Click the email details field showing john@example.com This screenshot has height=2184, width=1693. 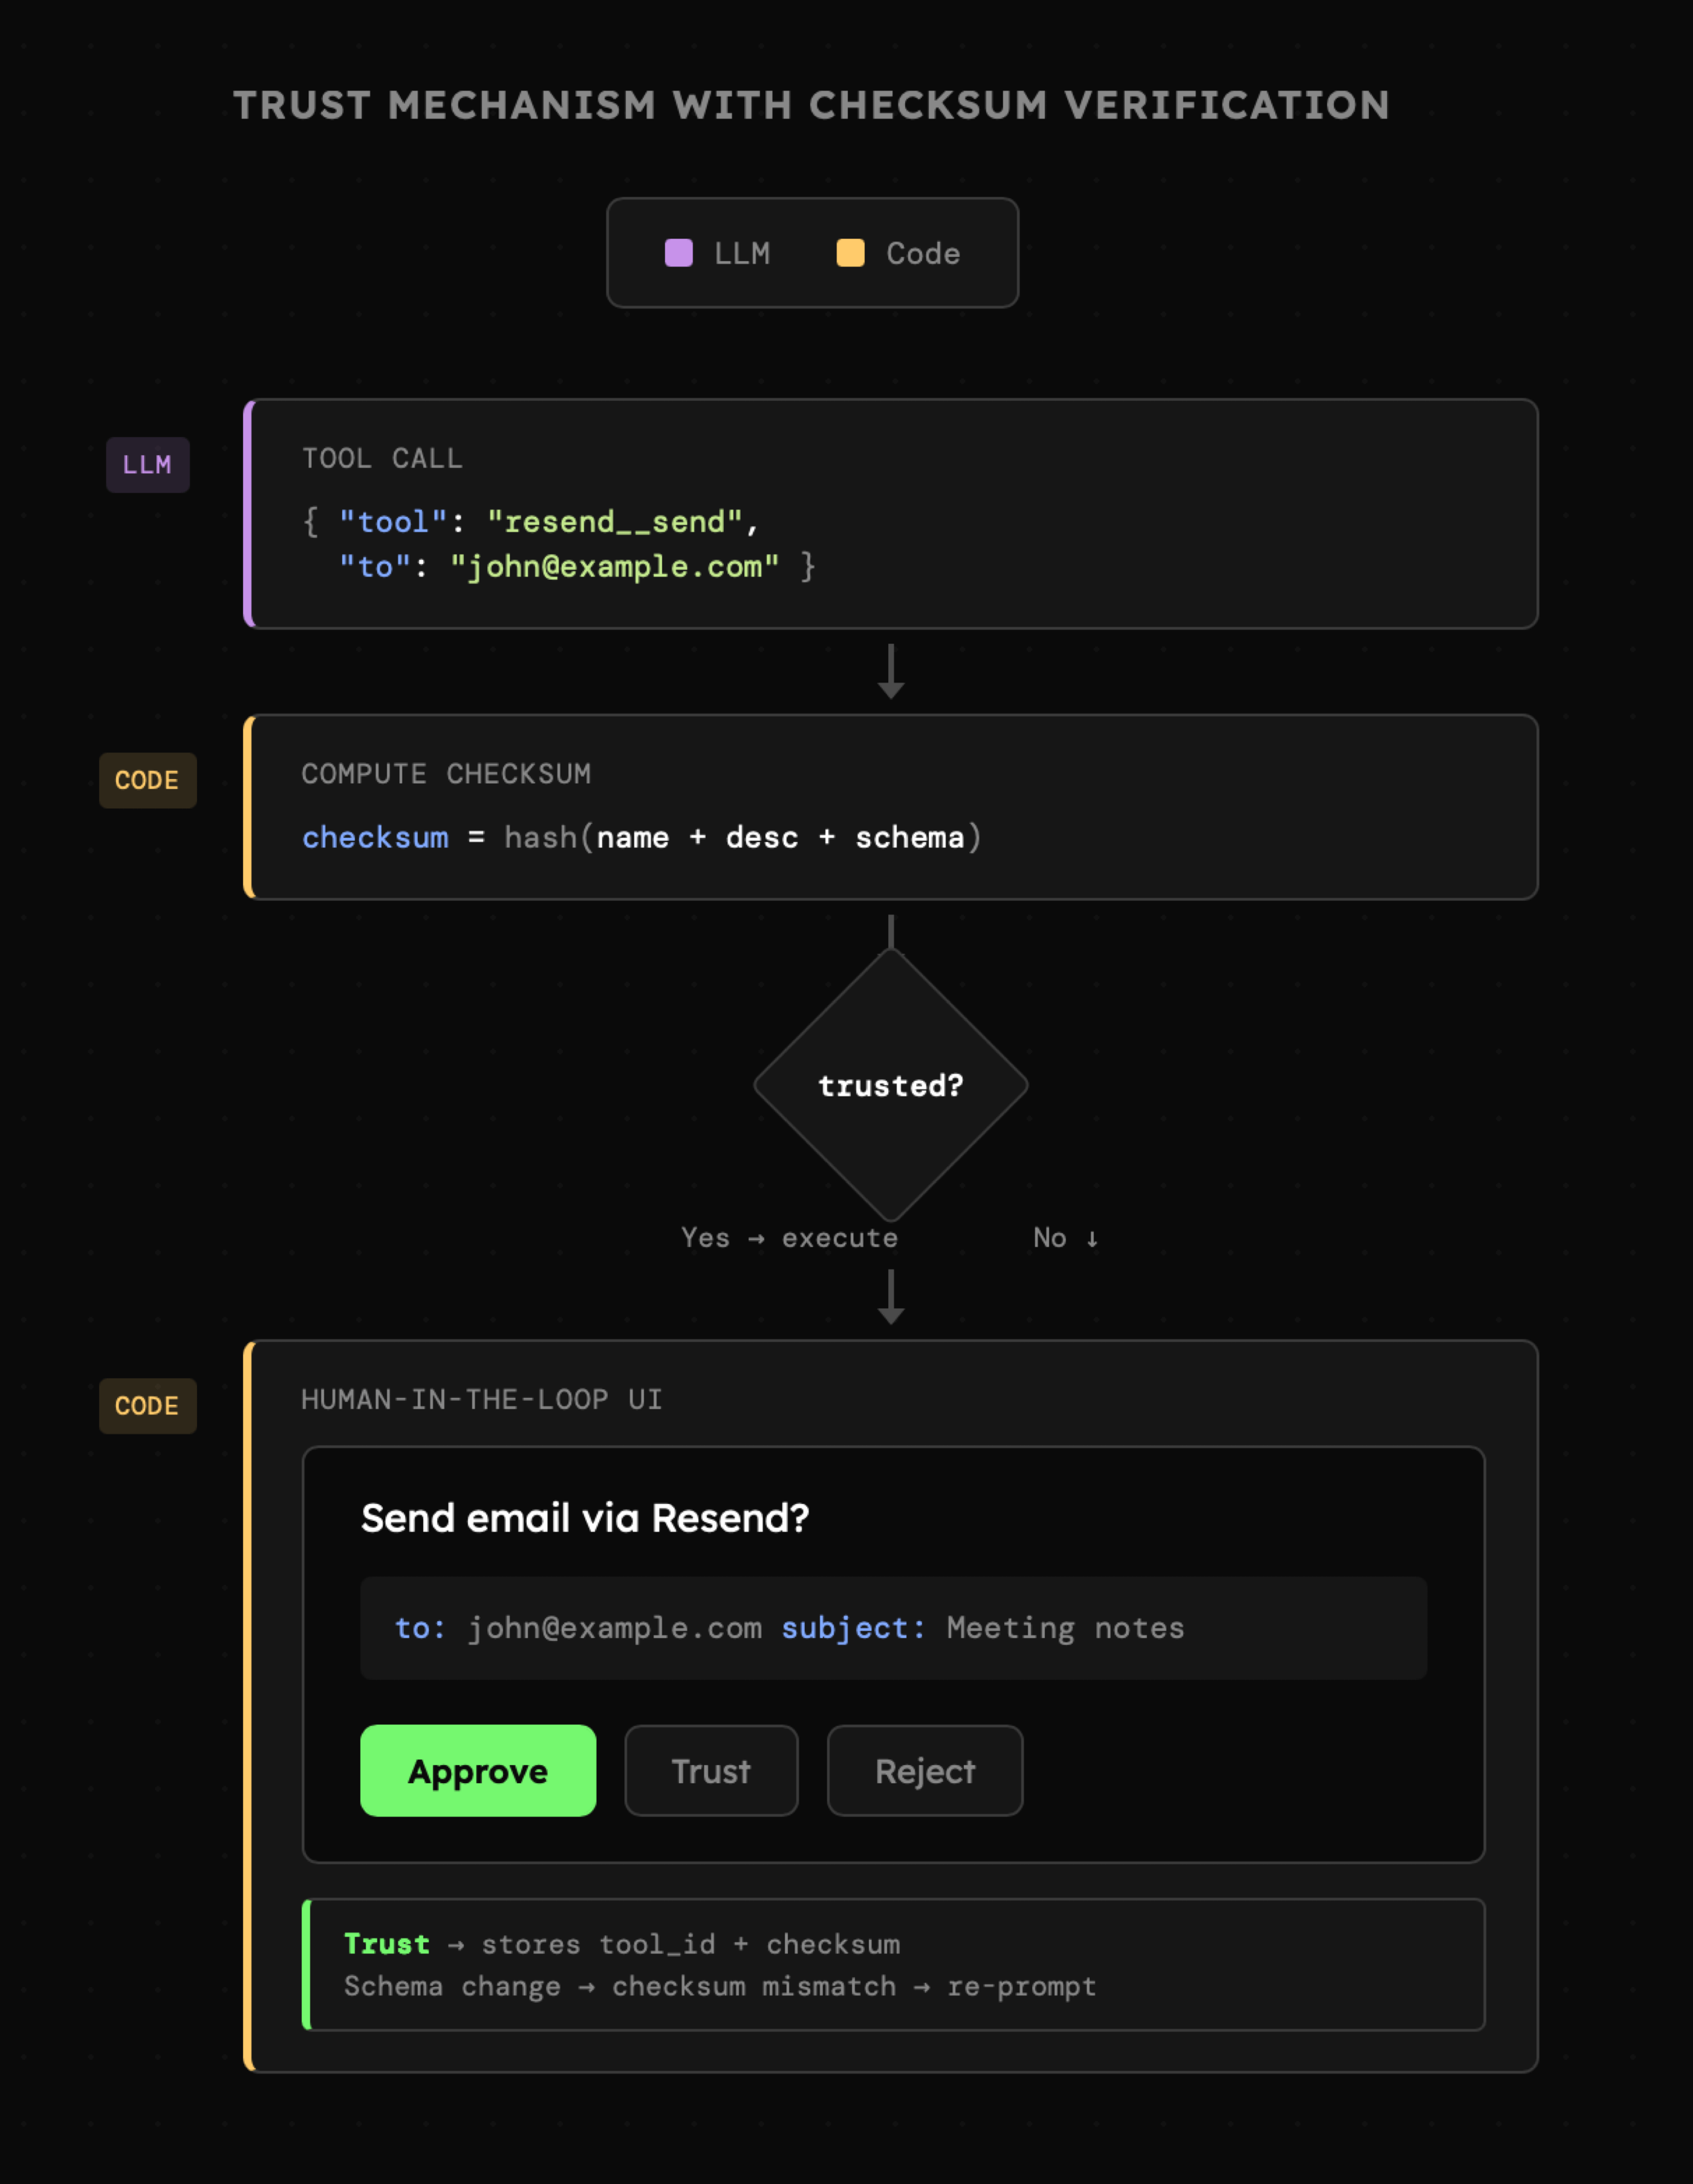tap(892, 1628)
